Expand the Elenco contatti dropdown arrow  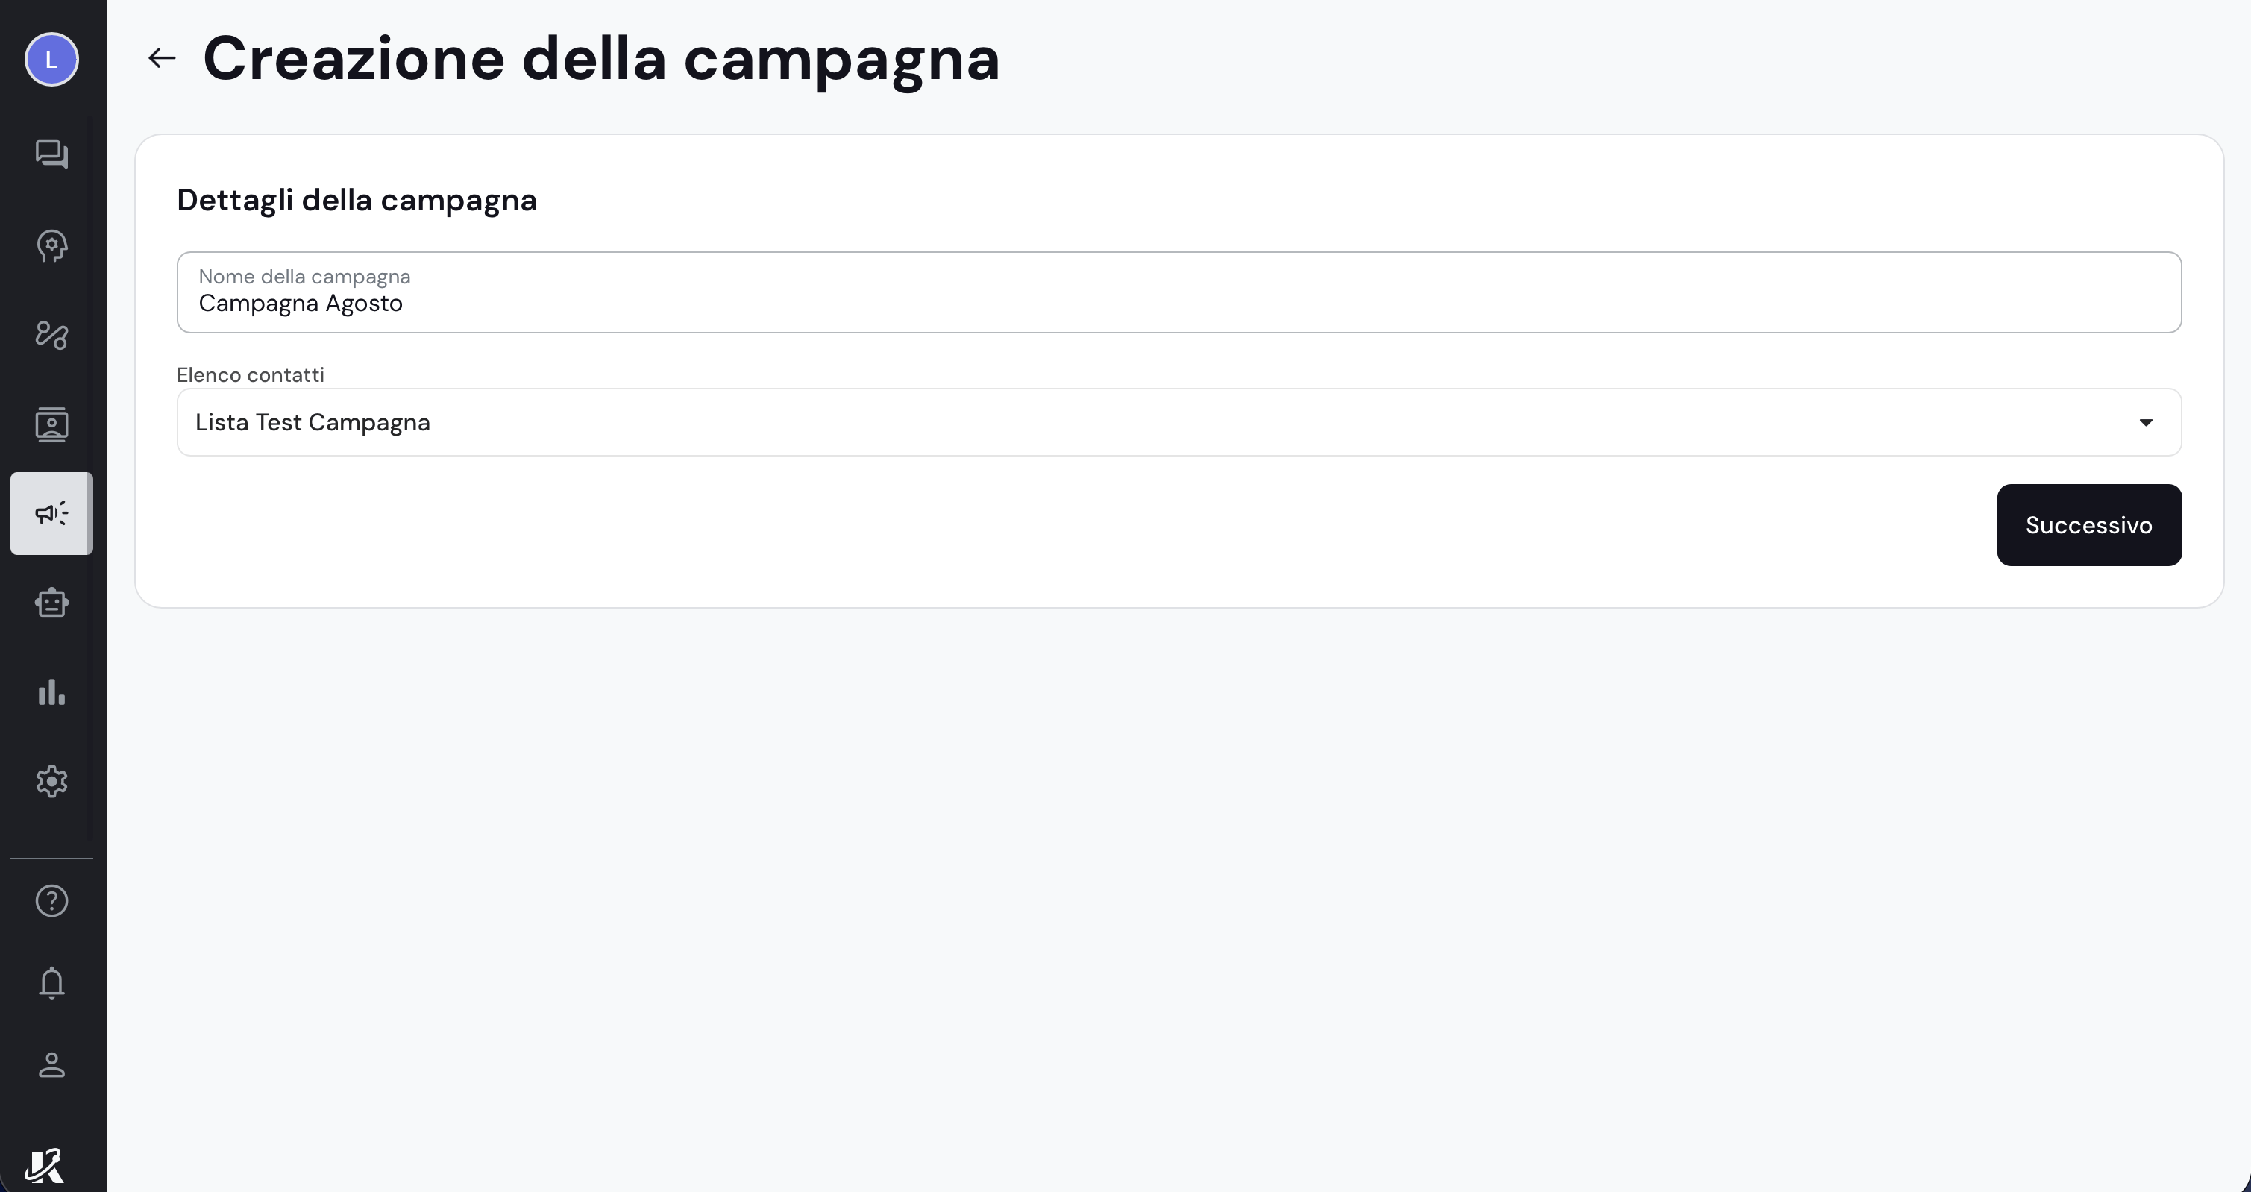click(x=2145, y=423)
